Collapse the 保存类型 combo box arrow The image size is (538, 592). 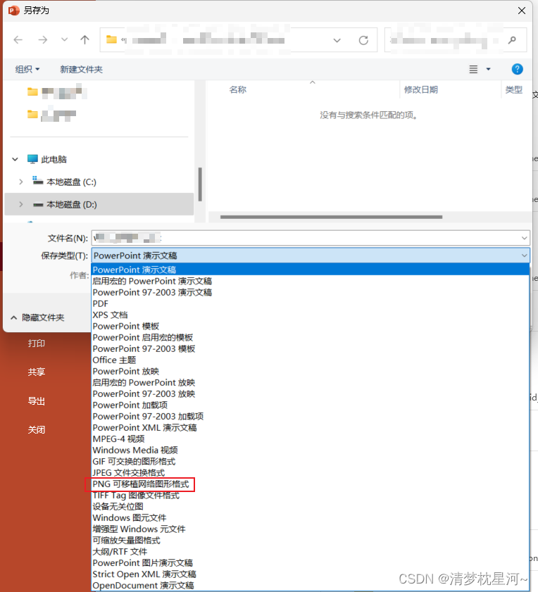525,256
